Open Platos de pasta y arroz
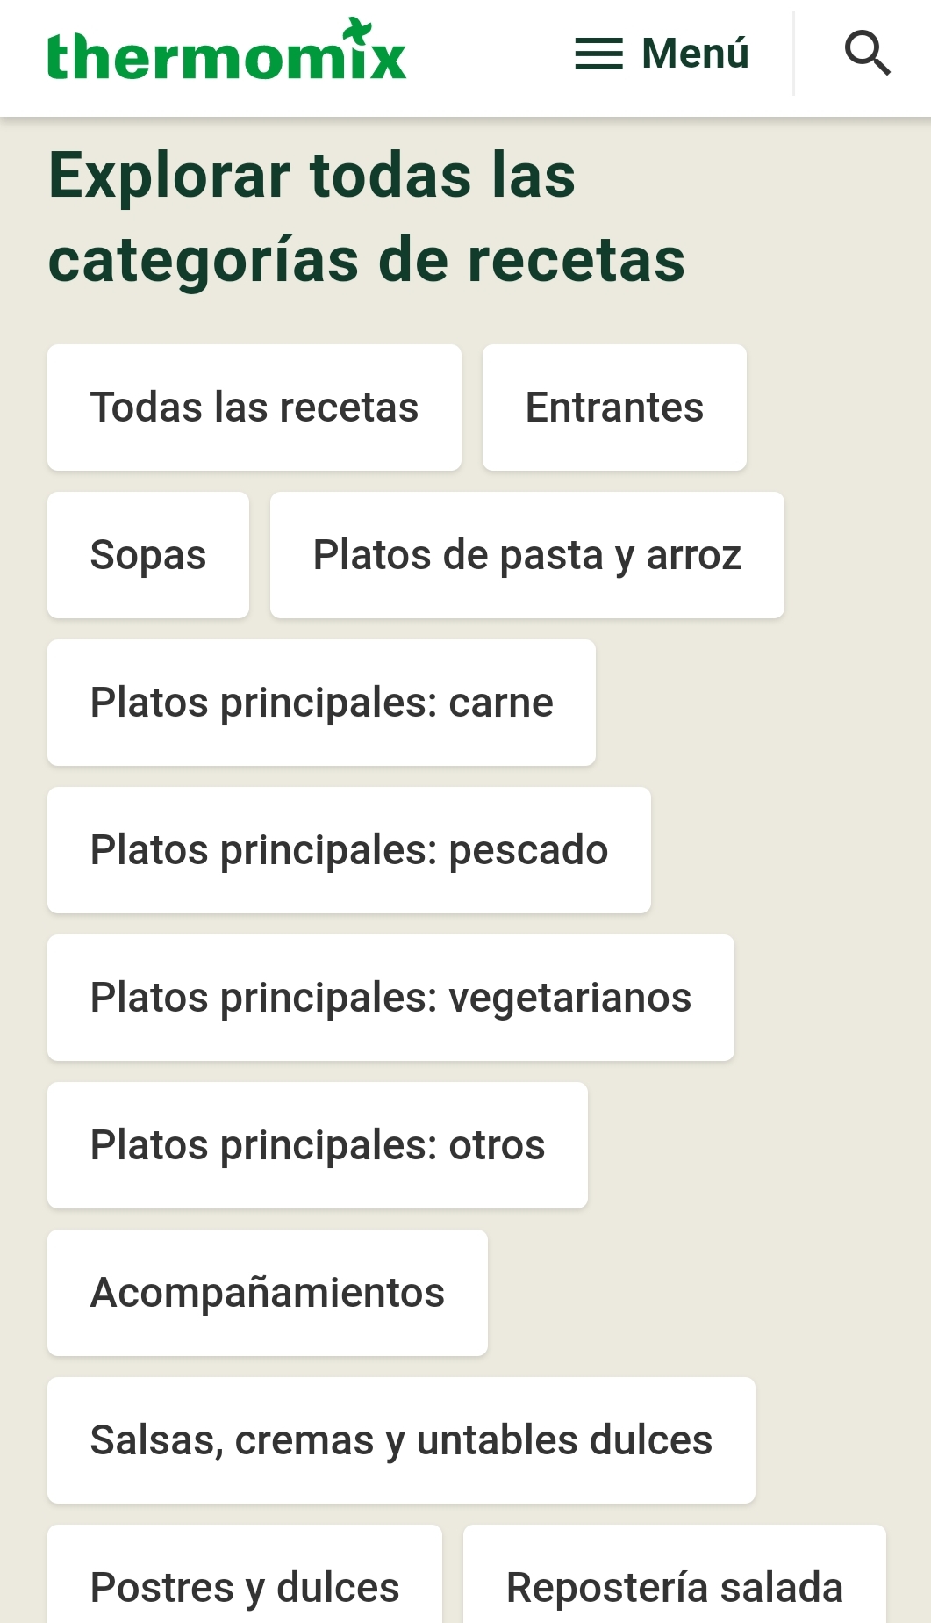The width and height of the screenshot is (931, 1623). pos(527,555)
